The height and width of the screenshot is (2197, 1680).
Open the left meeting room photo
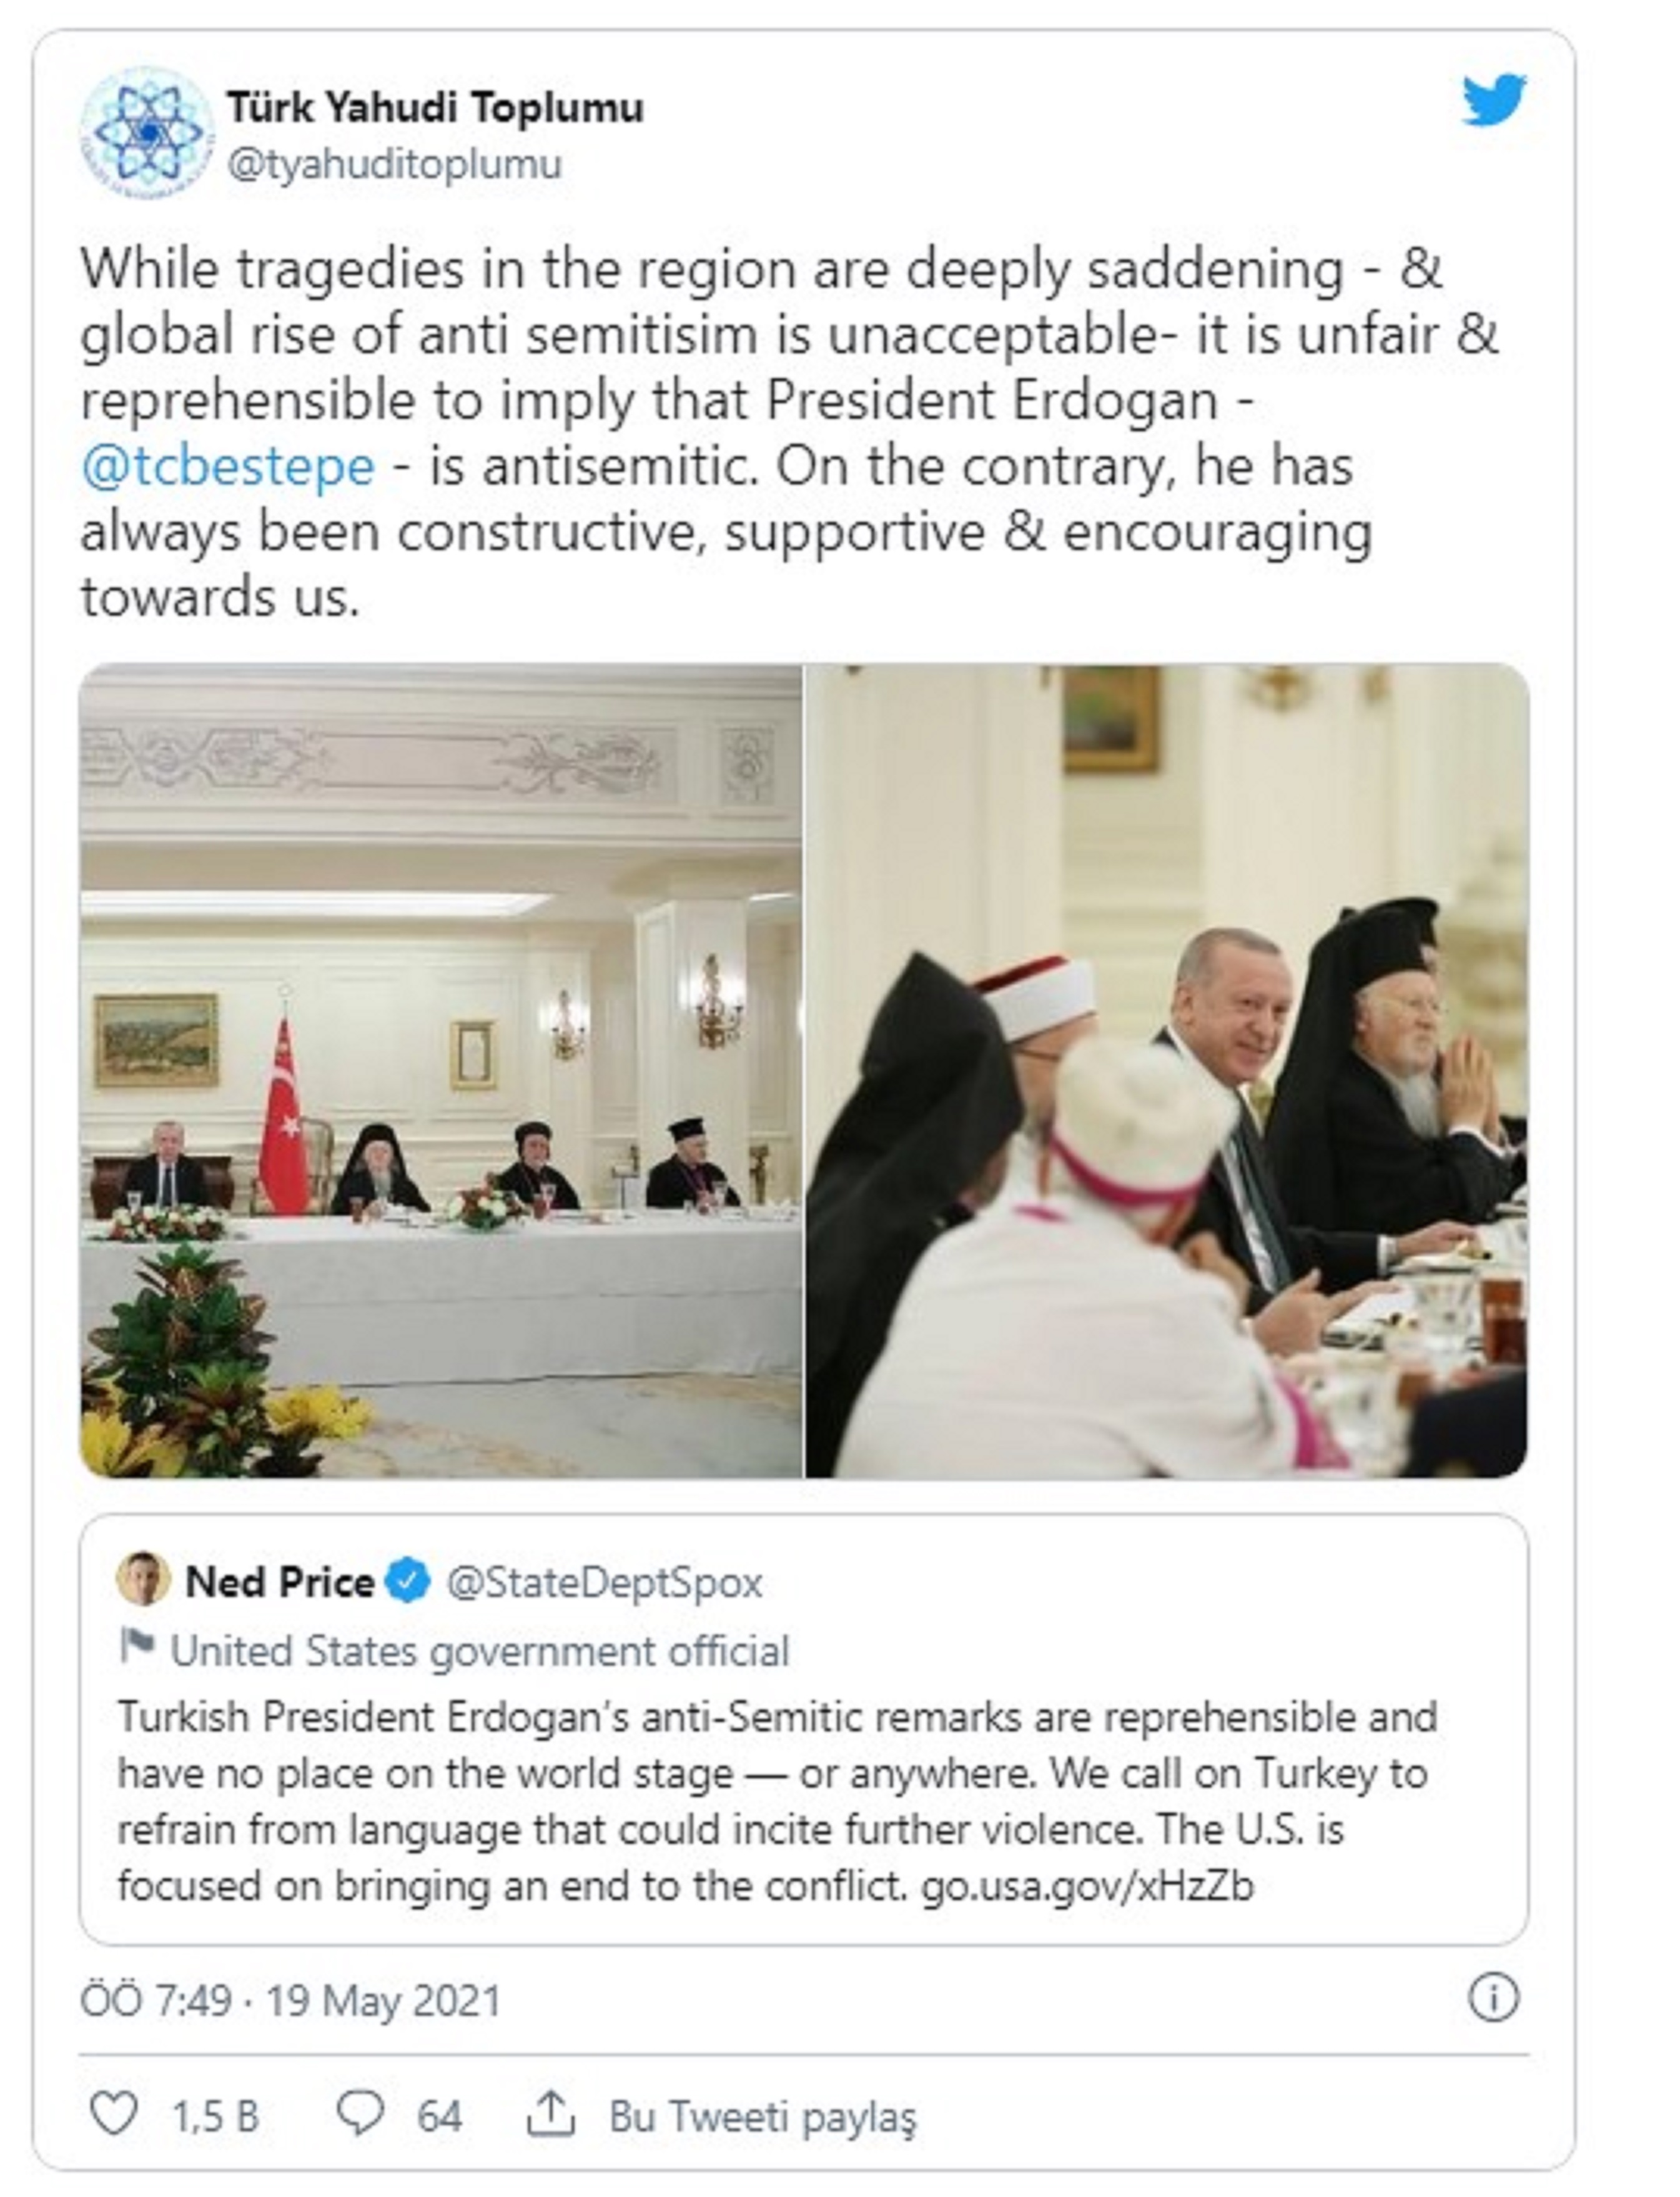[440, 1070]
